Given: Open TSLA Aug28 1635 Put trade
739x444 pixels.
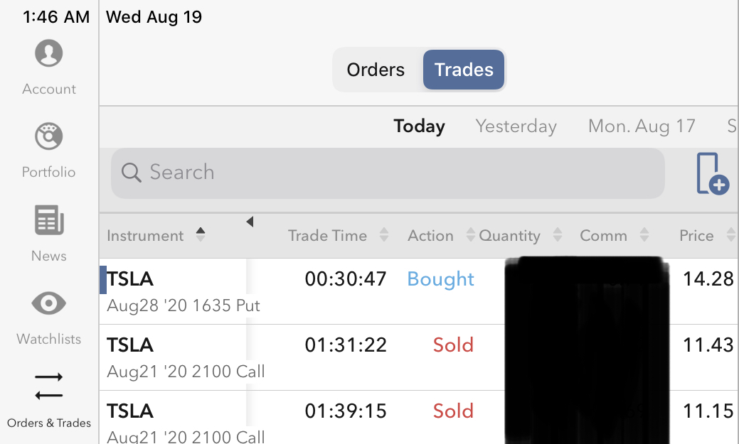Looking at the screenshot, I should pyautogui.click(x=184, y=291).
